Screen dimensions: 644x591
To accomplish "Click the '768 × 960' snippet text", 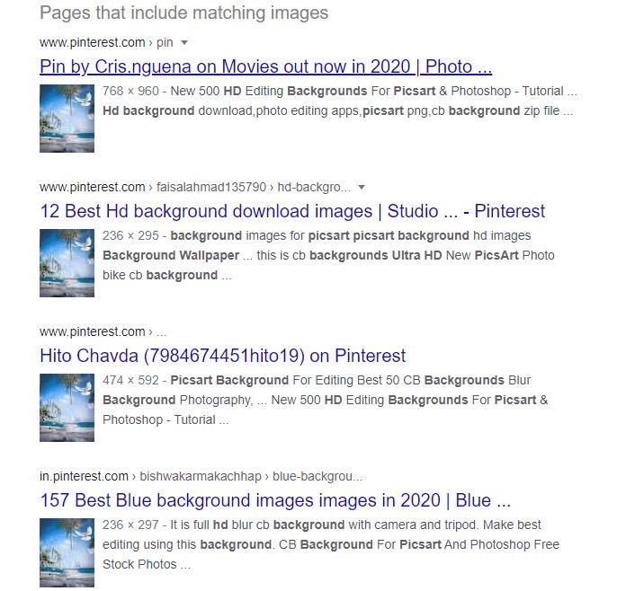I will click(130, 91).
